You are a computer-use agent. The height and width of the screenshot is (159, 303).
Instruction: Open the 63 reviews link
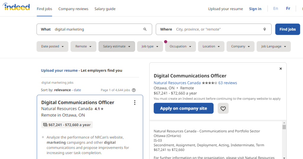pos(228,83)
